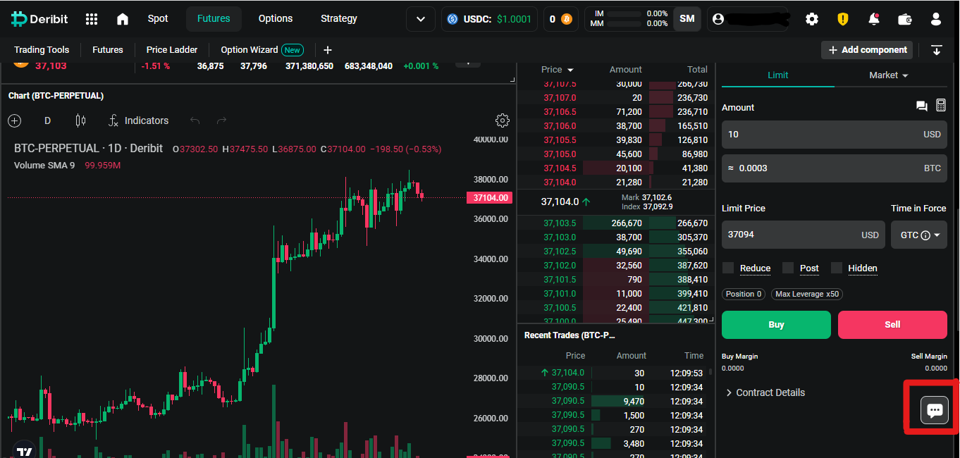Switch to the Spot menu
960x458 pixels.
(x=158, y=19)
